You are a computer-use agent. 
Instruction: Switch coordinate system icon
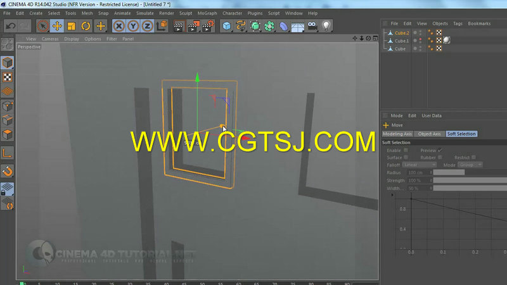tap(162, 26)
